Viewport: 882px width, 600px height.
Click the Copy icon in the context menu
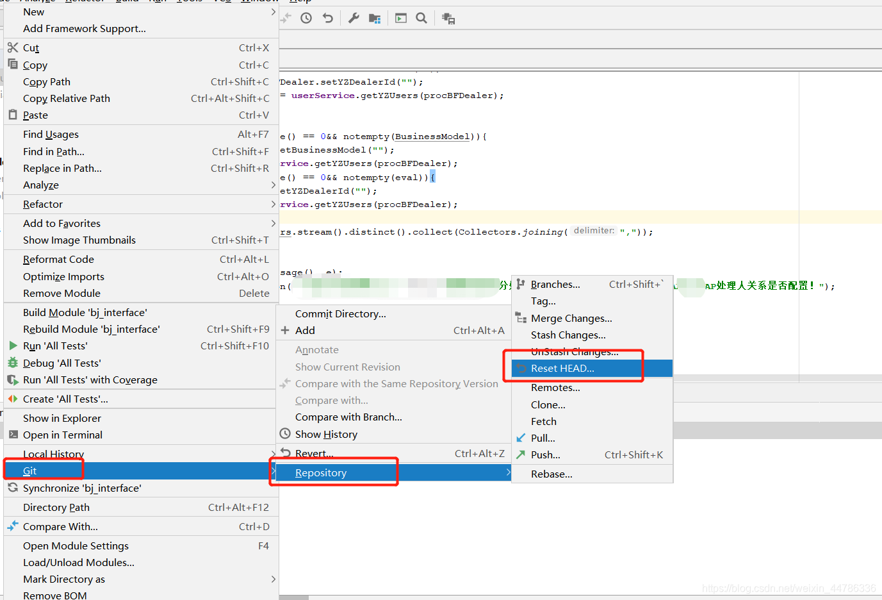pyautogui.click(x=13, y=64)
